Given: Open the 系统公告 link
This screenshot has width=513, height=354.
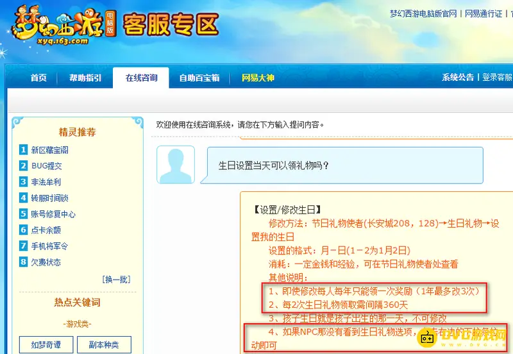Looking at the screenshot, I should [458, 77].
